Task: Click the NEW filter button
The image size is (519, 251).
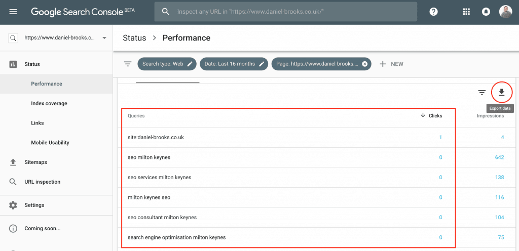Action: click(391, 64)
